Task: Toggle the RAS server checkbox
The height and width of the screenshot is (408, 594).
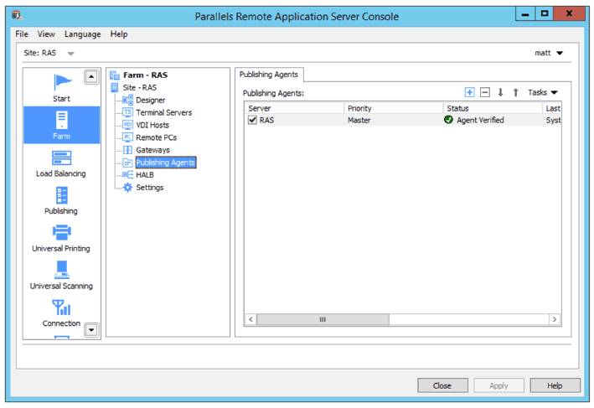Action: 252,120
